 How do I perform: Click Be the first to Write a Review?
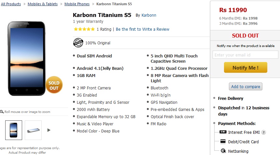[143, 29]
